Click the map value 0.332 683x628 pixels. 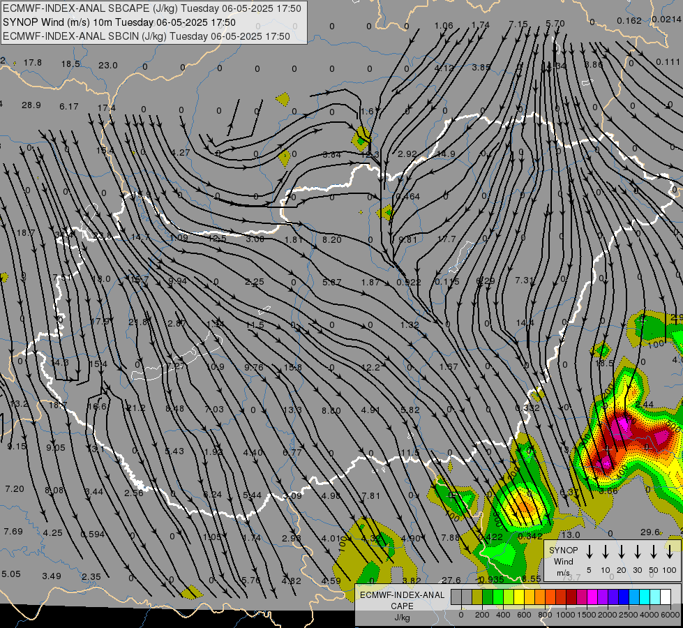pyautogui.click(x=527, y=408)
